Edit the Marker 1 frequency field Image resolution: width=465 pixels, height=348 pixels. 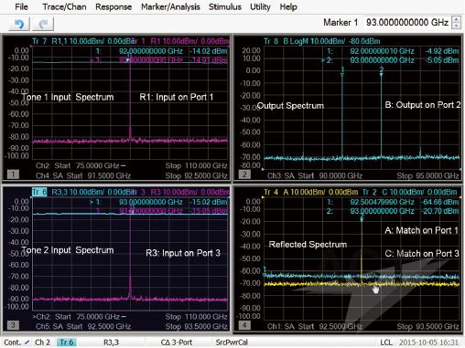click(407, 22)
